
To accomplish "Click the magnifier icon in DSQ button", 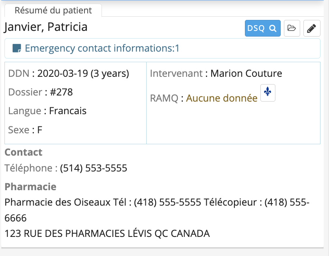I will click(273, 28).
